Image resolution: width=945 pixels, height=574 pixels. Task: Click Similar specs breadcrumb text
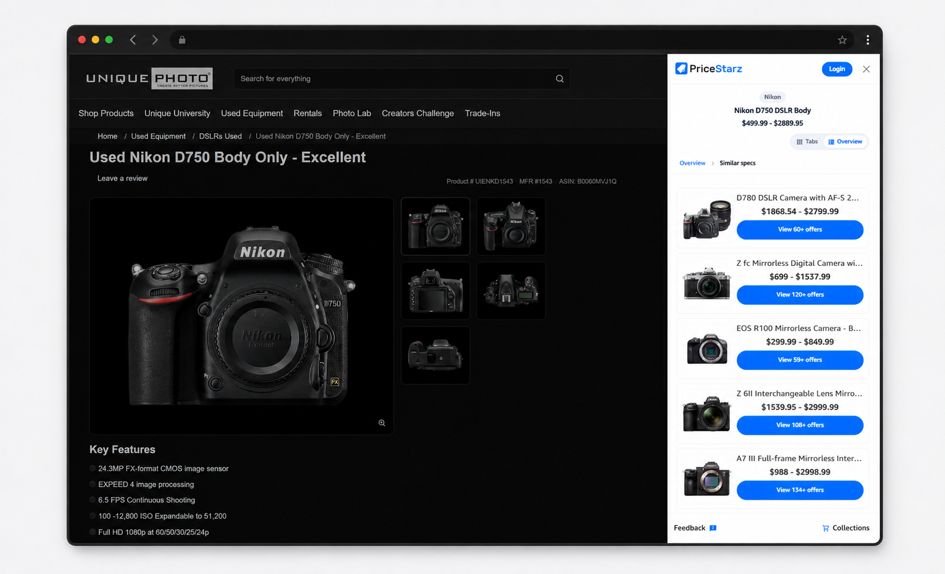coord(738,163)
